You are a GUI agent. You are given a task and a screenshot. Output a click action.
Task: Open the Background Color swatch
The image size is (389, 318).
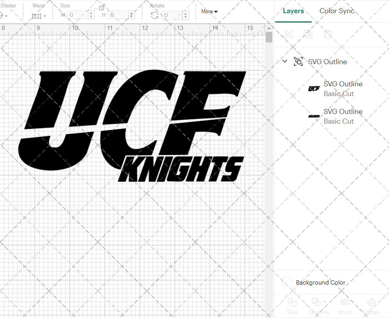(287, 283)
